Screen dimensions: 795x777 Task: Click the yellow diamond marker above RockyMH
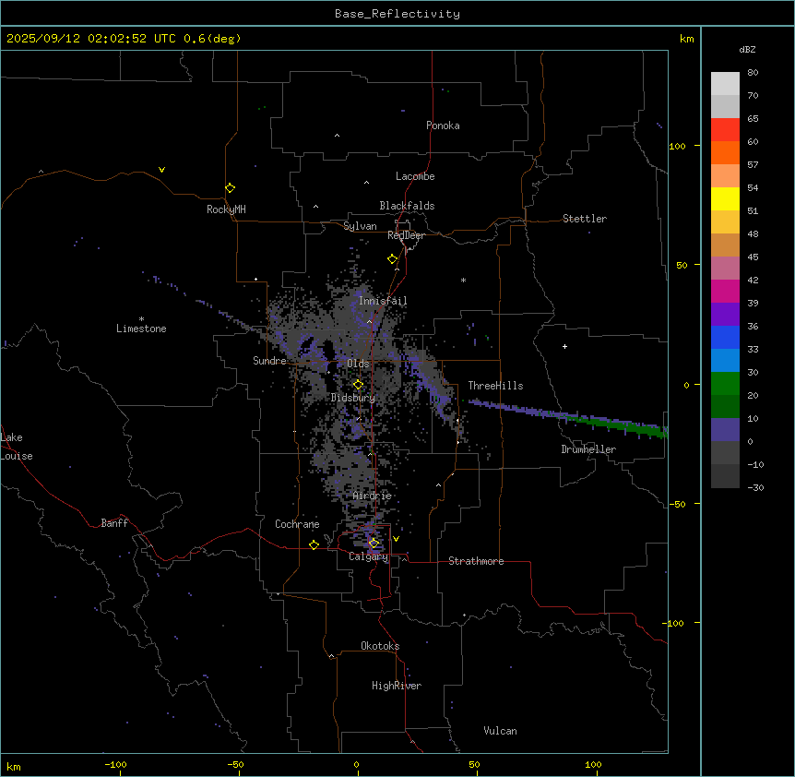coord(230,188)
